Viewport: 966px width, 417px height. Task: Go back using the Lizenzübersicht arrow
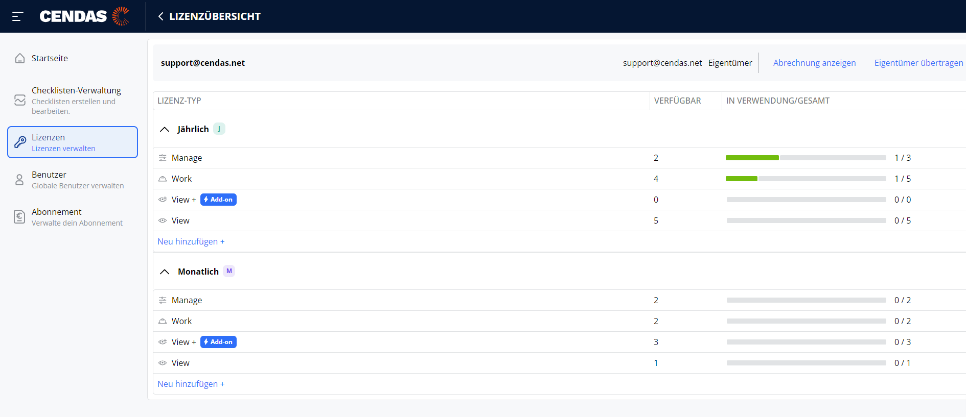[x=160, y=16]
